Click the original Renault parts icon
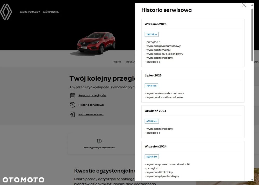 point(99,141)
